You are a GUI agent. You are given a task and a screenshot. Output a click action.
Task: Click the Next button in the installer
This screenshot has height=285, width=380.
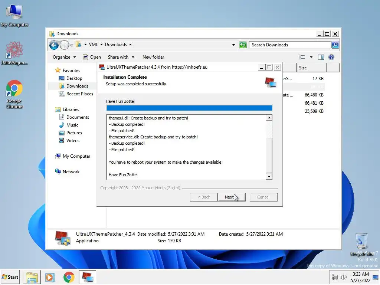point(232,197)
